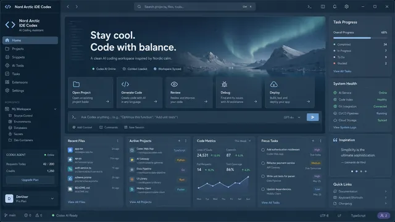This screenshot has width=395, height=222.
Task: Check off Update dependencies task
Action: 263,189
